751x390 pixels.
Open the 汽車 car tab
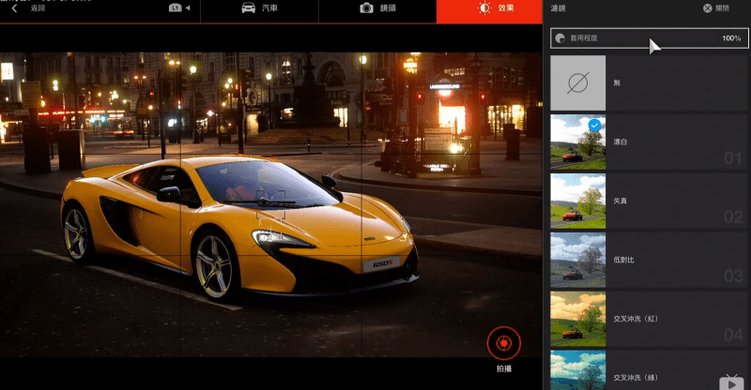tap(259, 10)
